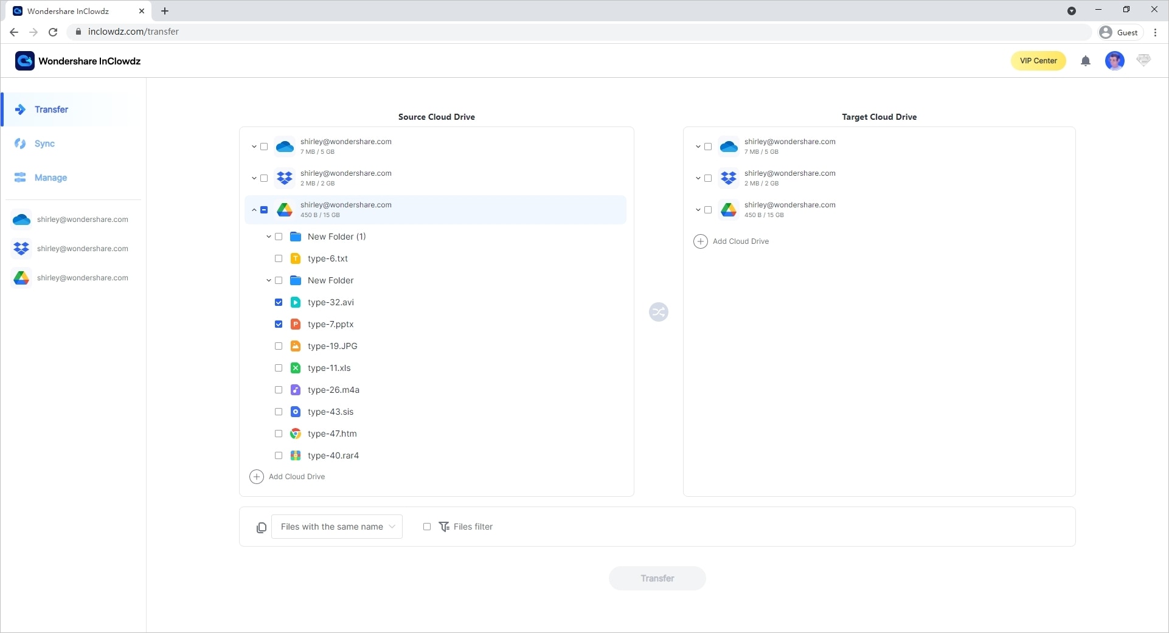Click the type-6.txt file icon

point(296,258)
